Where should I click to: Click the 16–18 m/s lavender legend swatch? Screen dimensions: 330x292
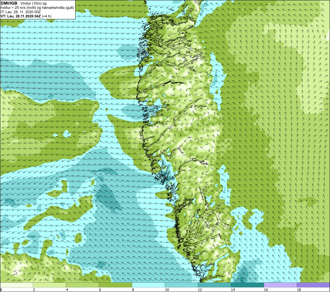pyautogui.click(x=280, y=285)
